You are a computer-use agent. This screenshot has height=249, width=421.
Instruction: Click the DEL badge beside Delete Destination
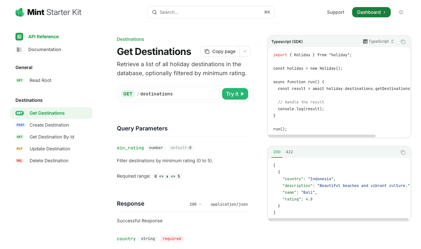tap(20, 161)
